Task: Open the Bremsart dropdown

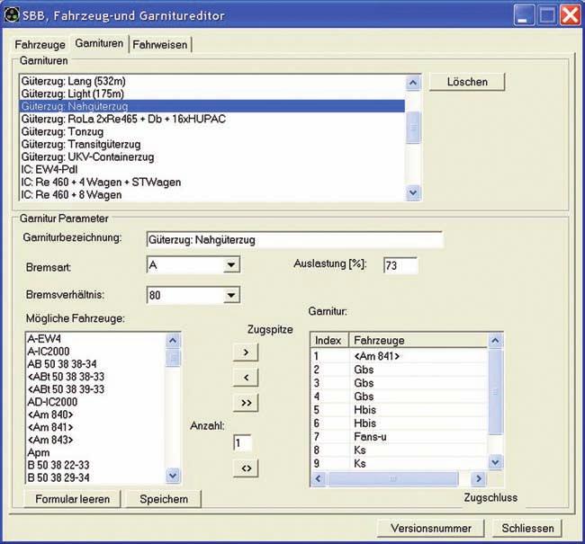Action: (231, 265)
